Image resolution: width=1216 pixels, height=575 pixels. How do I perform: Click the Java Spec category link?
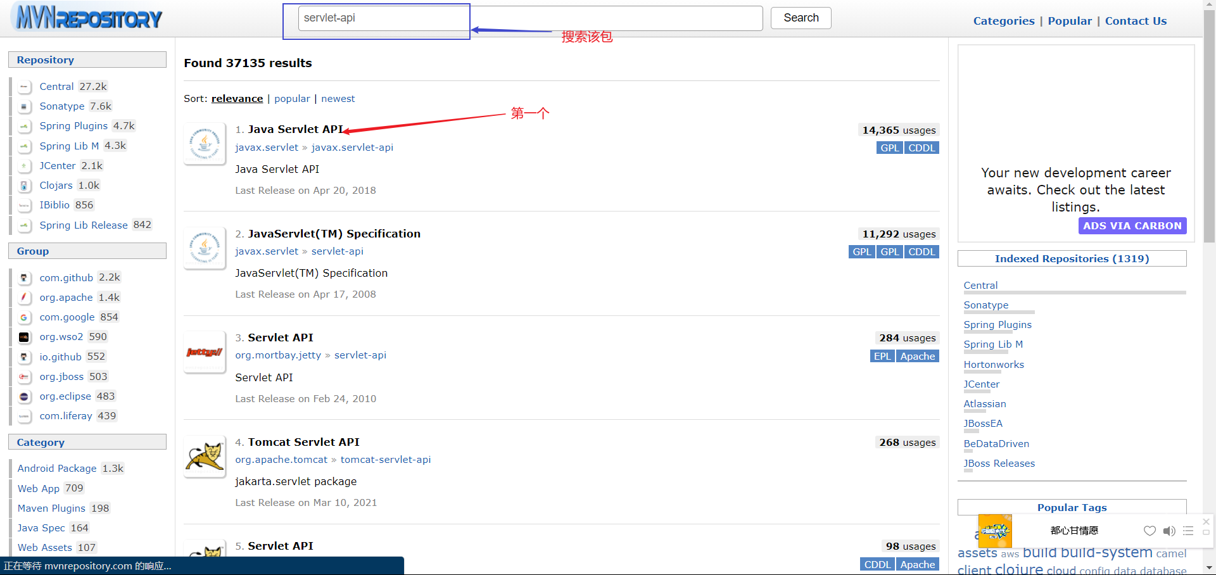41,528
